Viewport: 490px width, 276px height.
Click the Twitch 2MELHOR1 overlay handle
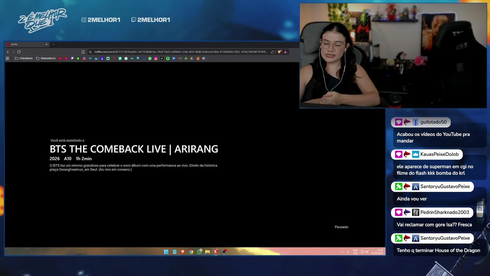151,20
